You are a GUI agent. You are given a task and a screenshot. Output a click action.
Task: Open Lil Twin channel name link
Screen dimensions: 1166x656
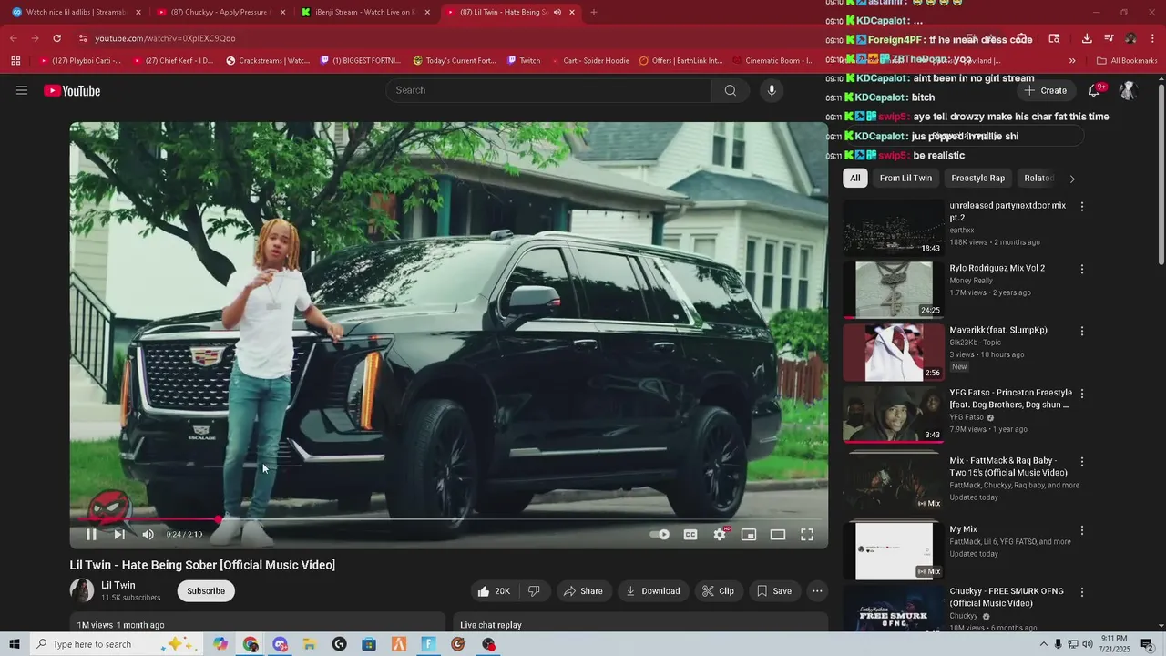coord(118,585)
